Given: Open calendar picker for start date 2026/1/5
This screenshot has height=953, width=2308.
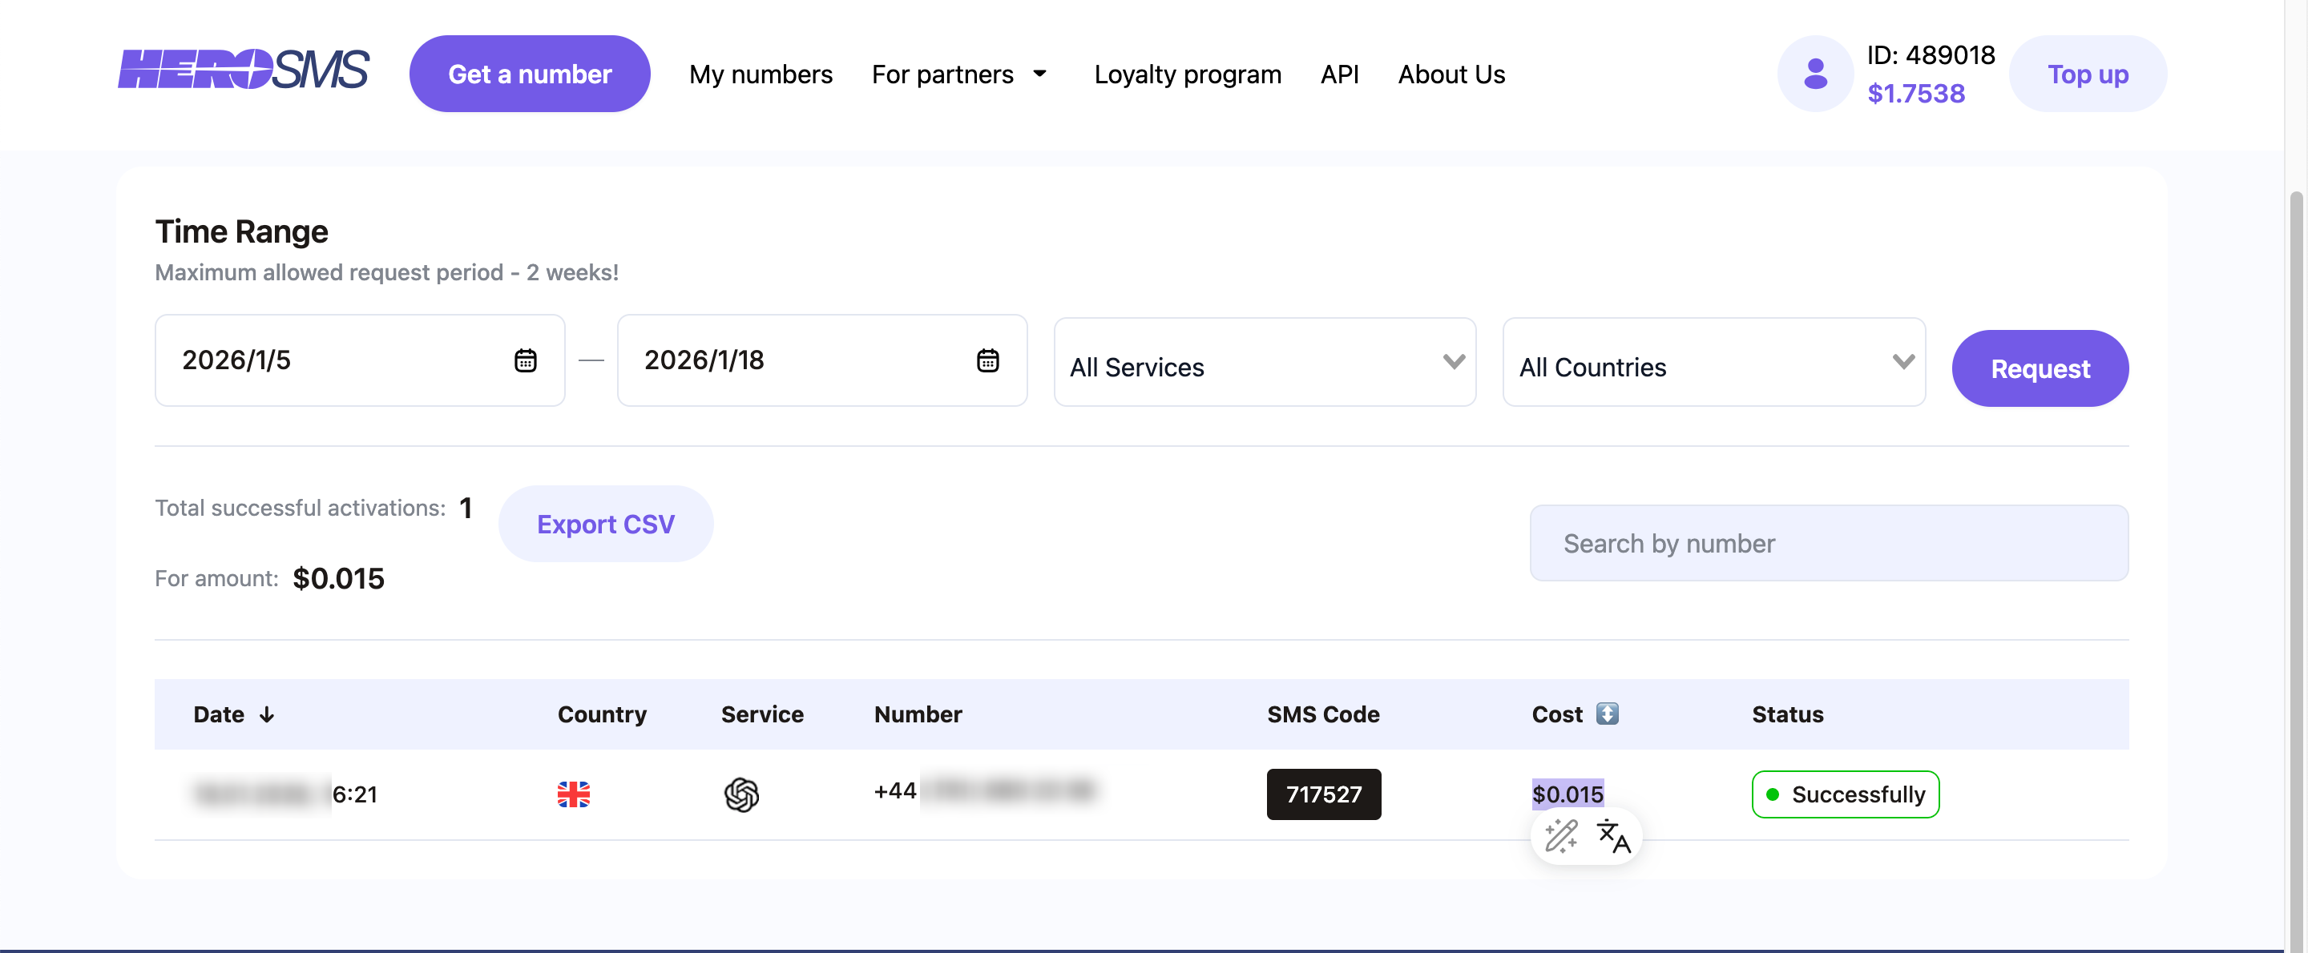Looking at the screenshot, I should [x=525, y=360].
